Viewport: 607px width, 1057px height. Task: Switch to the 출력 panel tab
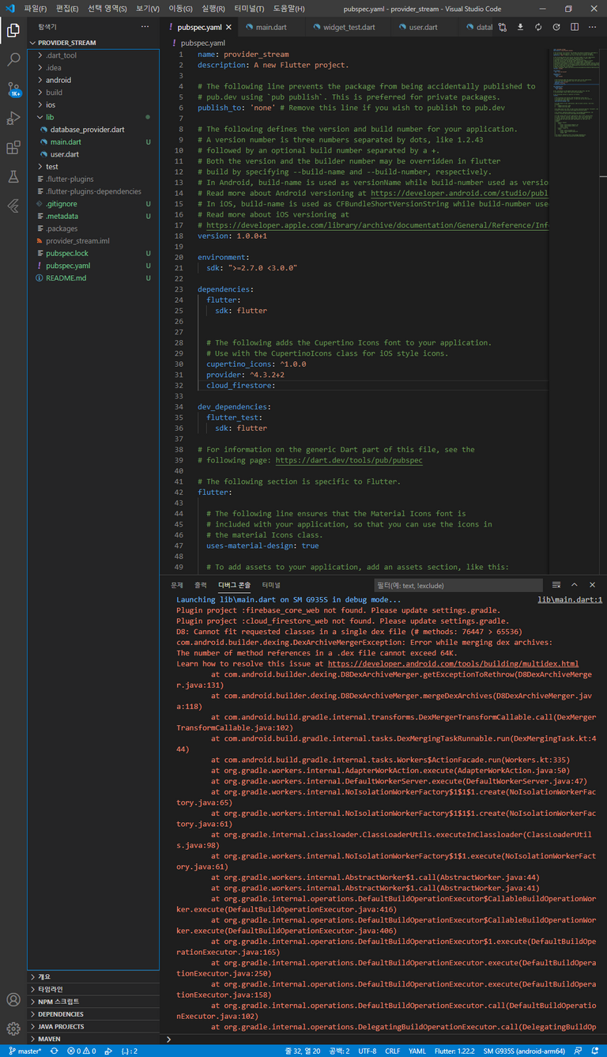coord(200,585)
